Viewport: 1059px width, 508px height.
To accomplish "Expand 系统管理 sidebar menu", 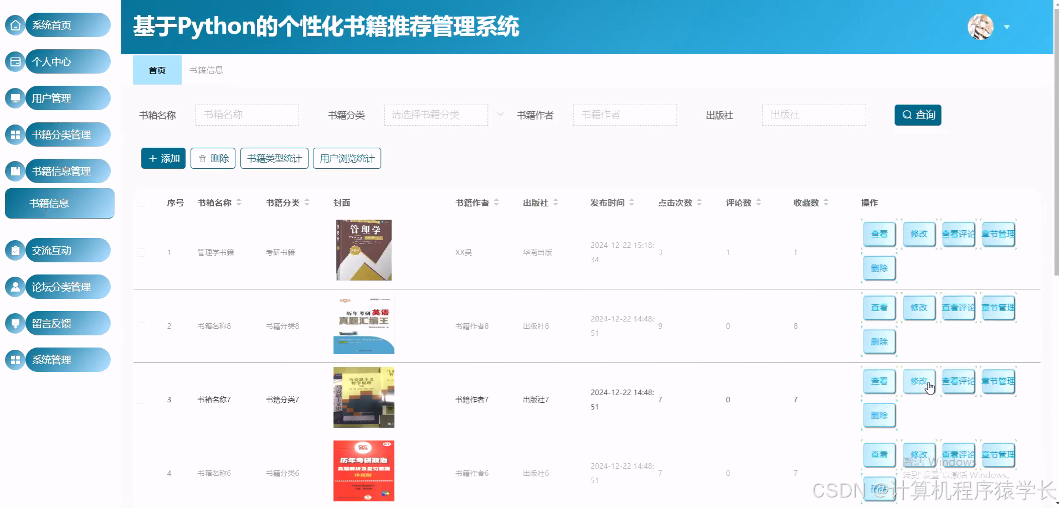I will [x=68, y=360].
